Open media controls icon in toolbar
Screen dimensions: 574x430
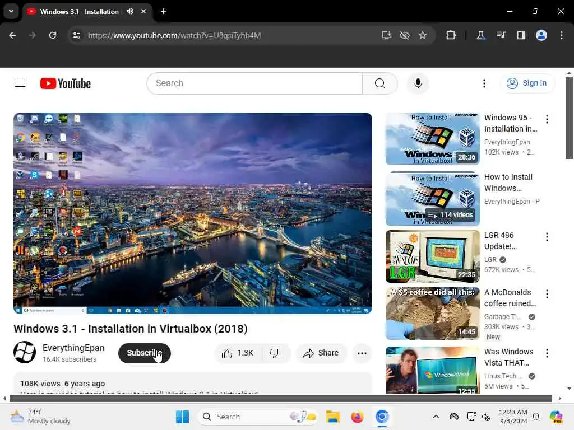click(x=501, y=35)
